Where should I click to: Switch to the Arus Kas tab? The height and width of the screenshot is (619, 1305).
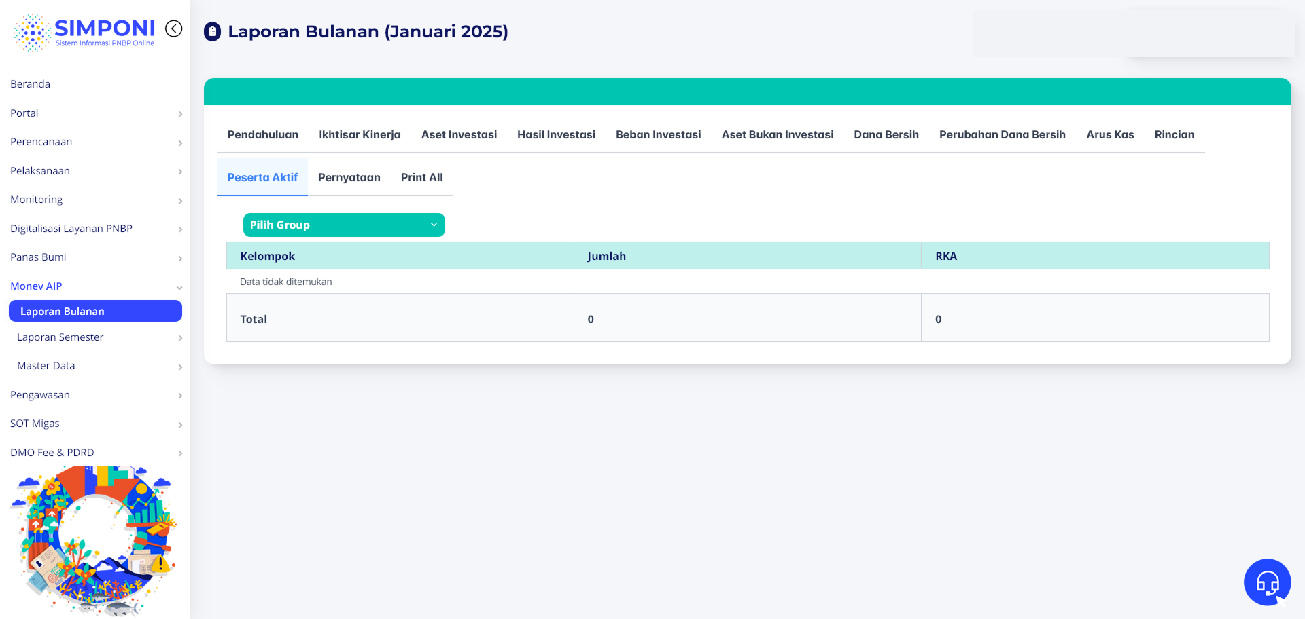[1110, 134]
